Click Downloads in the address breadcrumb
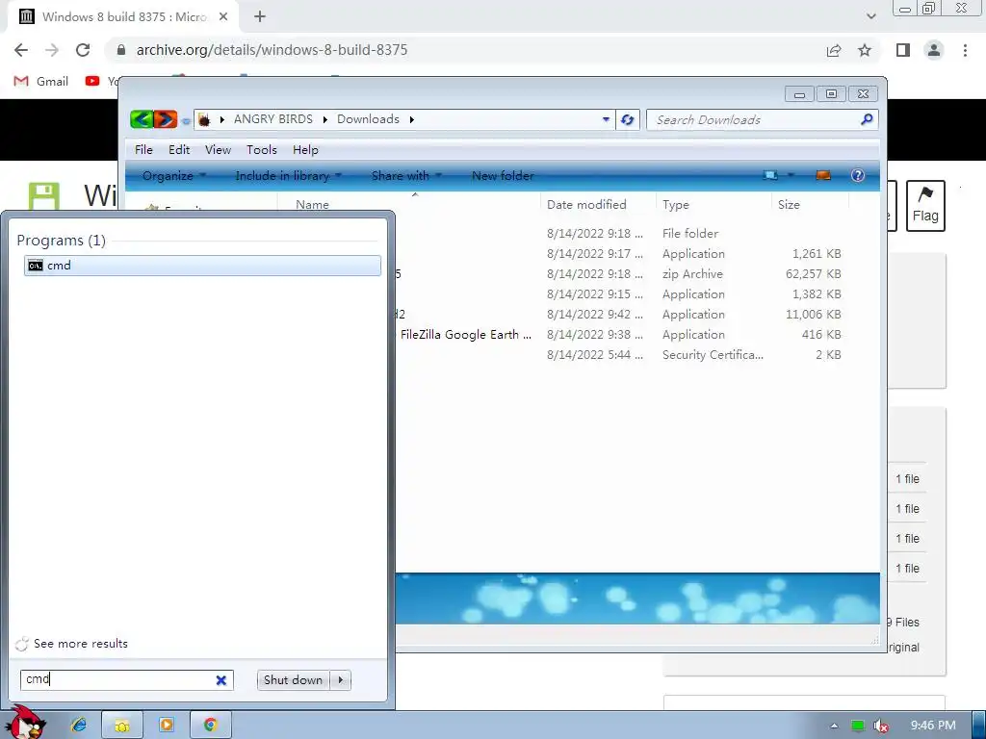Viewport: 986px width, 739px height. pyautogui.click(x=368, y=119)
